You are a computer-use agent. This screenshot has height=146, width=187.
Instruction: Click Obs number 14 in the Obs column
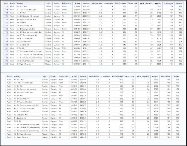7,26
